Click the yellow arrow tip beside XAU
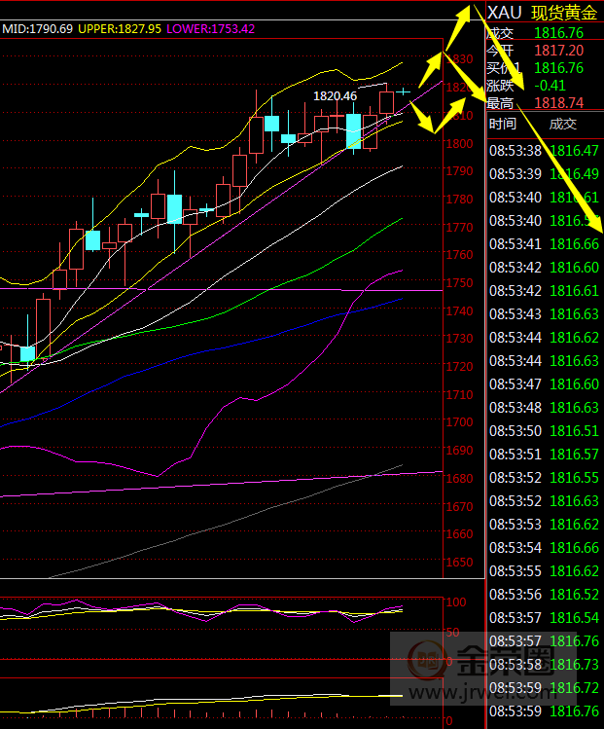Screen dimensions: 604x729 pos(469,12)
